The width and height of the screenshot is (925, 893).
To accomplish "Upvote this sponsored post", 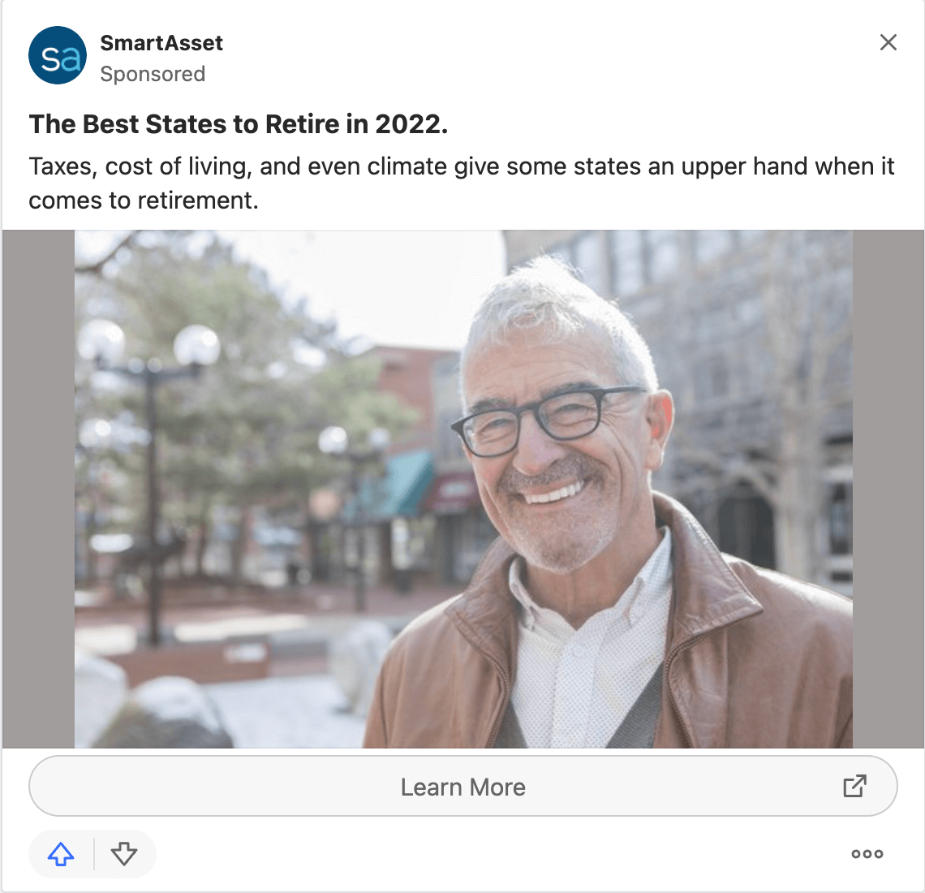I will tap(61, 853).
